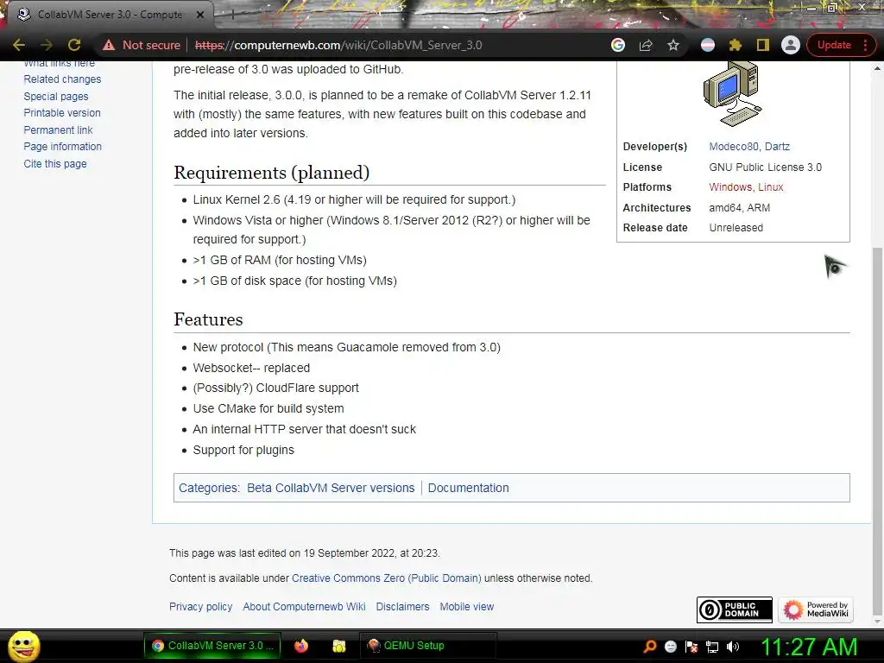Open the file explorer taskbar icon
This screenshot has width=884, height=663.
338,646
